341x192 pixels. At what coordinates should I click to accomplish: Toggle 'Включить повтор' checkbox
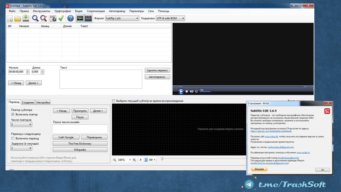tap(13, 114)
